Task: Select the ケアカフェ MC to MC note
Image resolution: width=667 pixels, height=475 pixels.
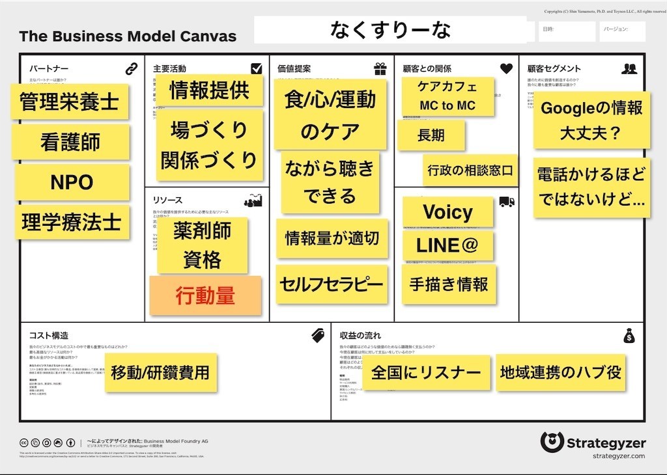Action: pos(447,96)
